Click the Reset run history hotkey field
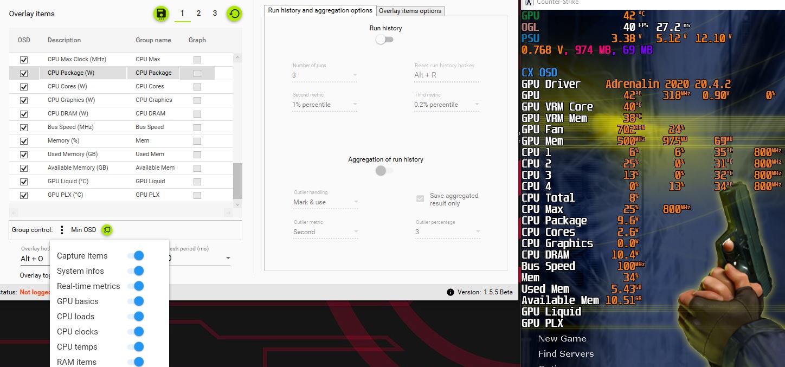This screenshot has width=785, height=367. coord(447,75)
